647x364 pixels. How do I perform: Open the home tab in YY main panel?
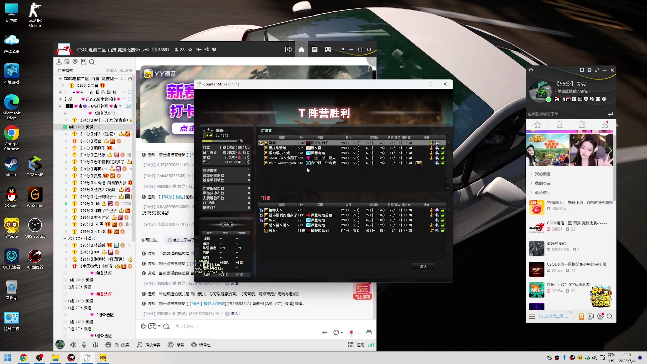click(537, 125)
